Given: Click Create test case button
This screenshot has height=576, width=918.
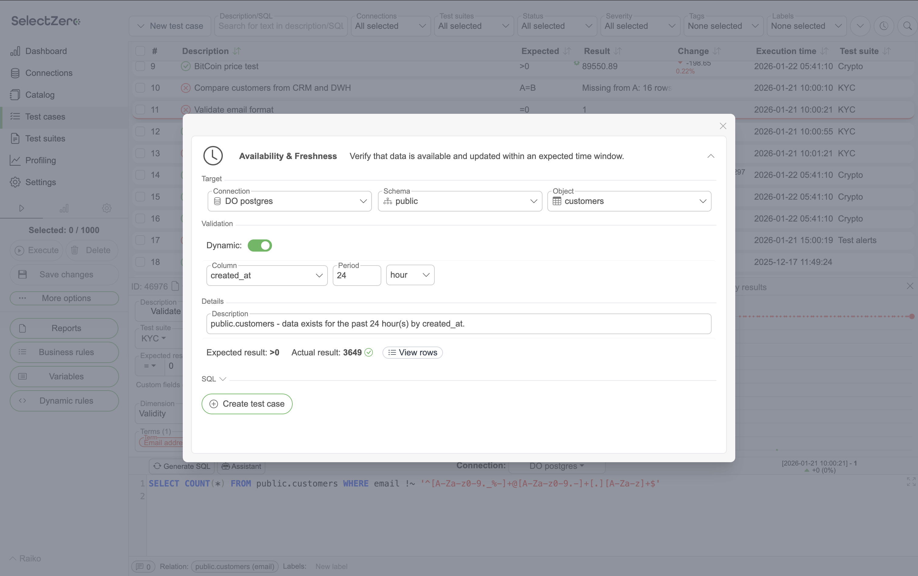Looking at the screenshot, I should [247, 404].
